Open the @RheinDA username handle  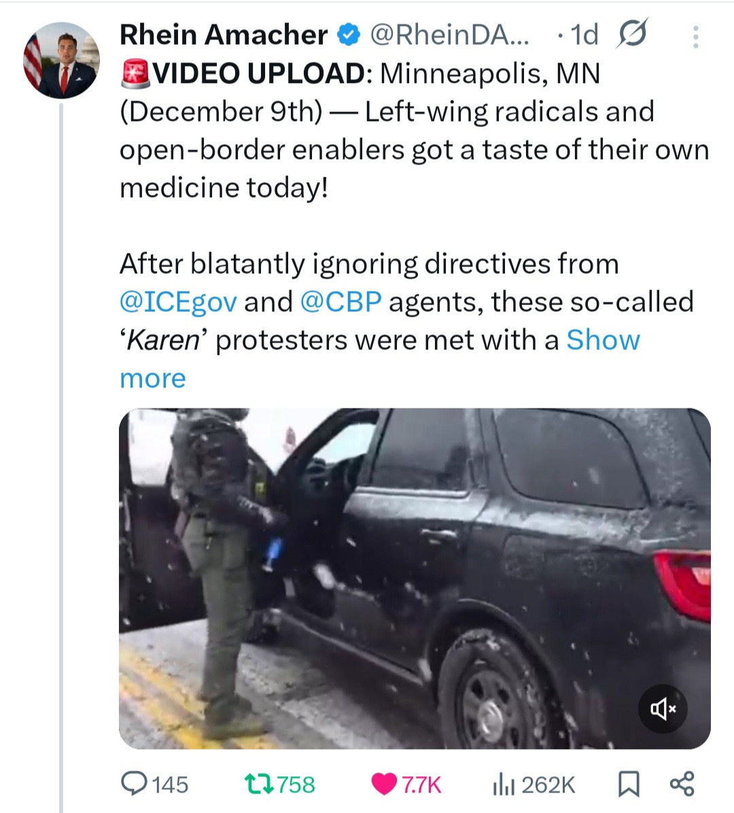[449, 35]
